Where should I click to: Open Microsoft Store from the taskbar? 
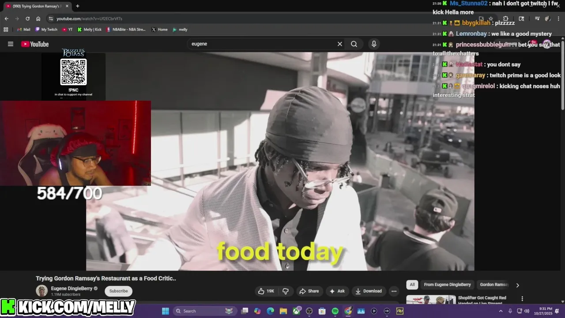pyautogui.click(x=322, y=311)
